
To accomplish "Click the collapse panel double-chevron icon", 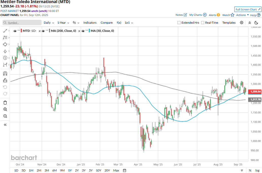I will (x=250, y=23).
